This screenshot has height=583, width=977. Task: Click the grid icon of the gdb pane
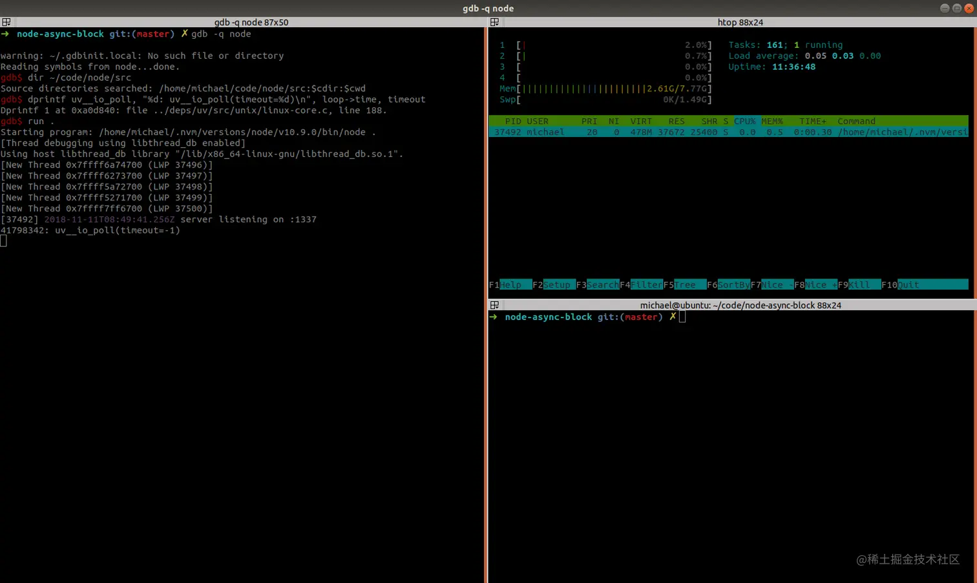6,22
